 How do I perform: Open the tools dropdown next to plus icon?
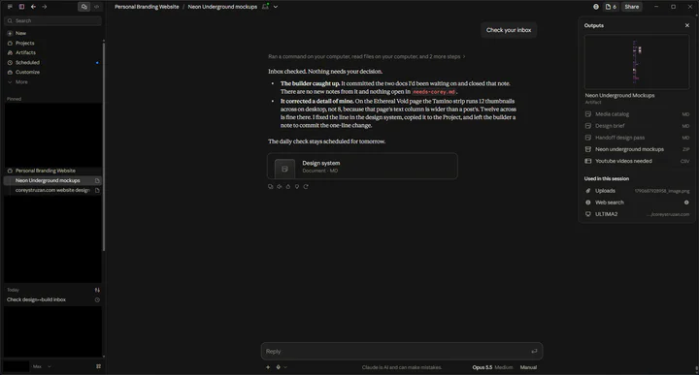(281, 367)
